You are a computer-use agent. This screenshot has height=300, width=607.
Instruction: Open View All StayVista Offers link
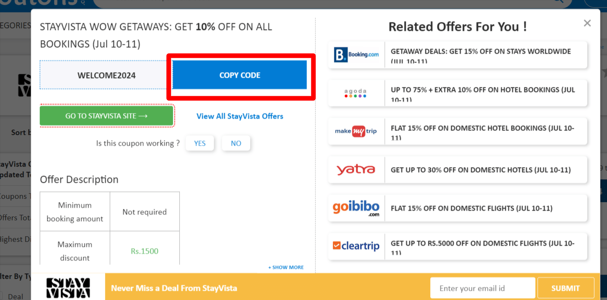[240, 116]
